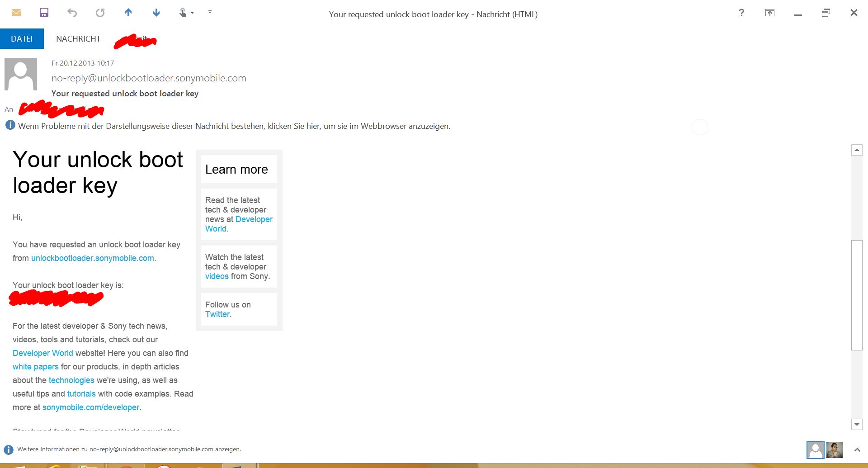Click the info bar about display problems
The image size is (868, 468).
pyautogui.click(x=234, y=126)
